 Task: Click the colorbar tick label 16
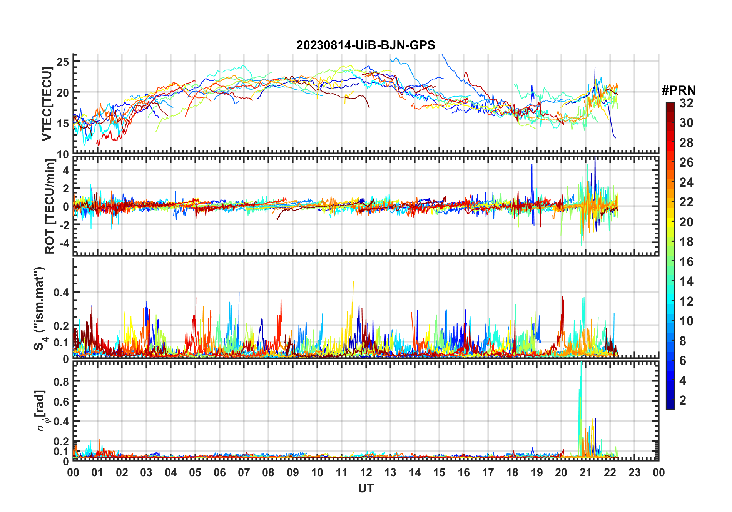[686, 262]
